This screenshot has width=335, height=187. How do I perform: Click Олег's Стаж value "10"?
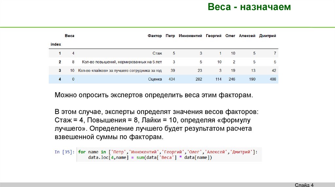coord(233,53)
